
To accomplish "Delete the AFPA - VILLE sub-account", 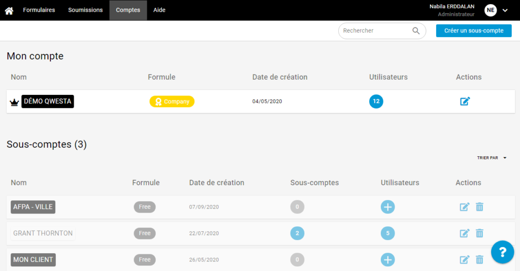I will click(x=479, y=207).
